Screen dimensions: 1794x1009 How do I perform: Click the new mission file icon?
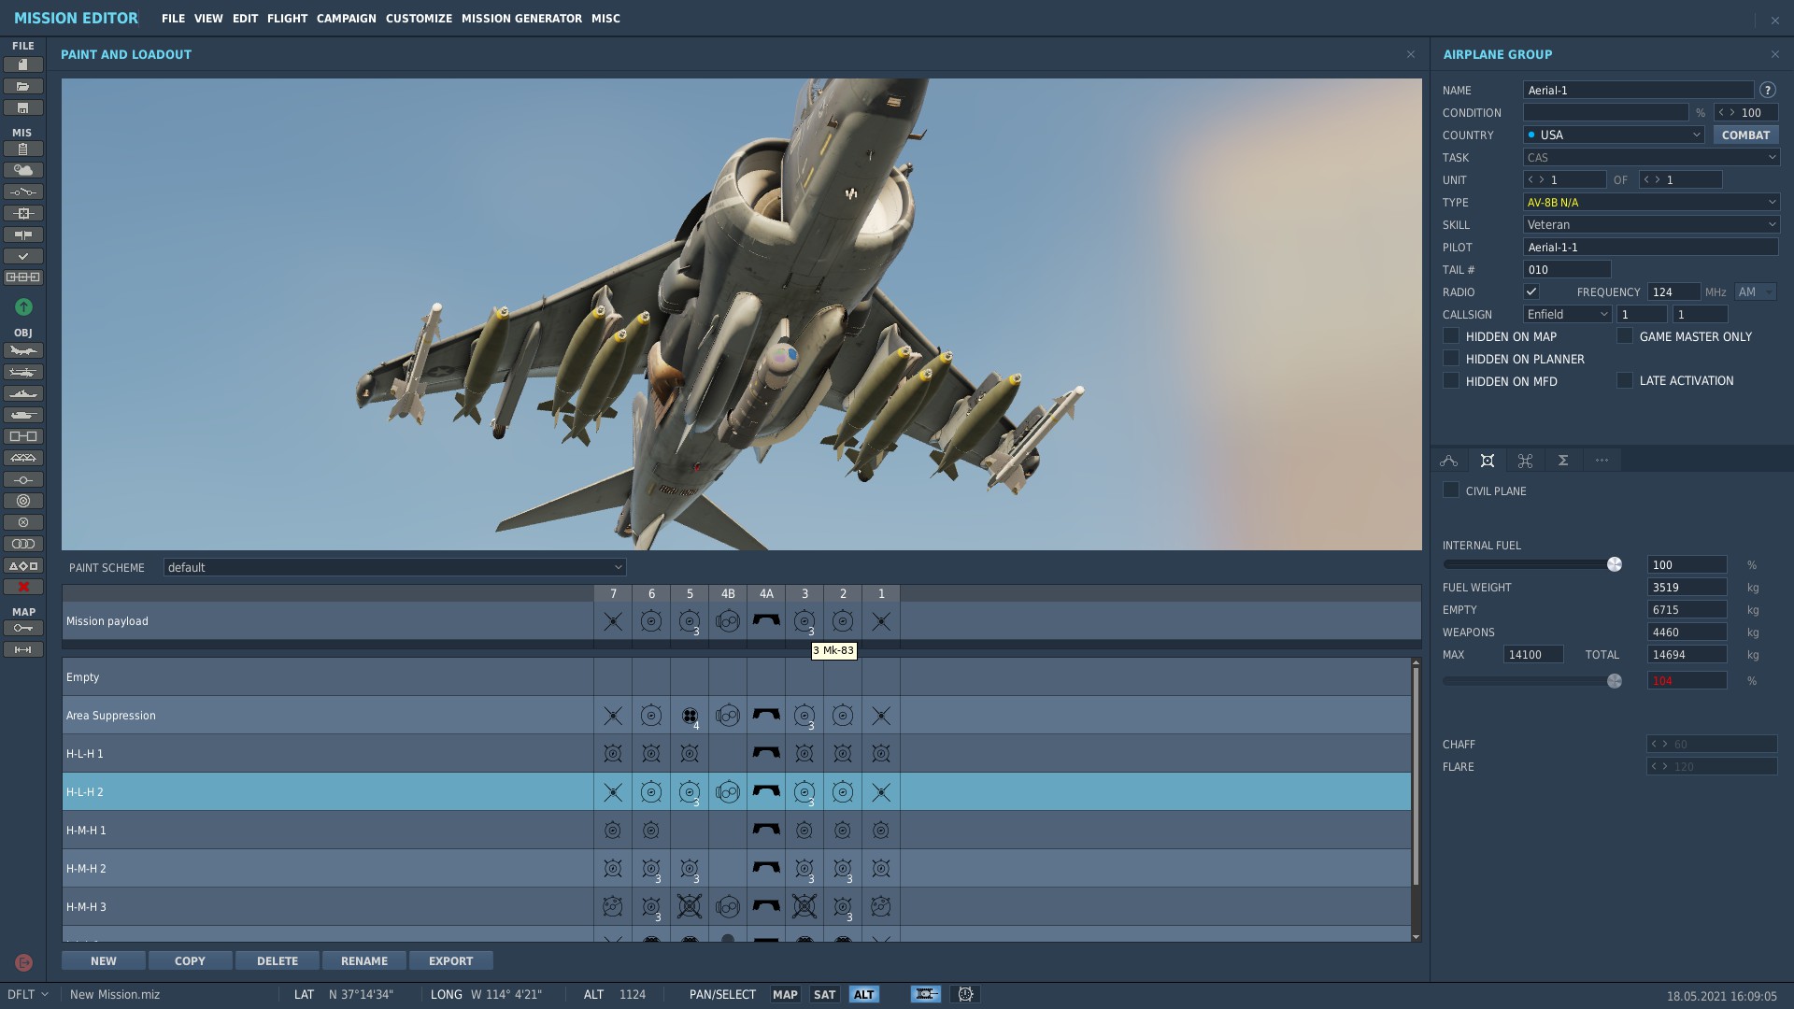click(23, 64)
